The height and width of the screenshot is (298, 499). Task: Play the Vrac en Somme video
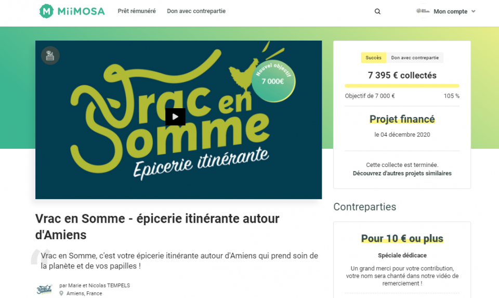click(175, 117)
